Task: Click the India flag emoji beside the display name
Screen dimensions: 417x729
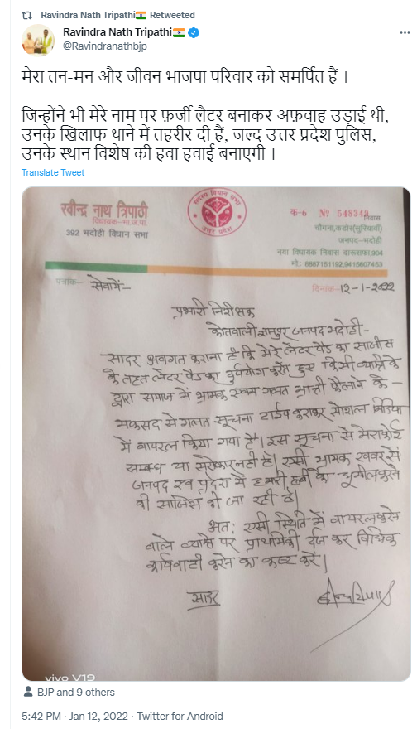Action: point(180,32)
